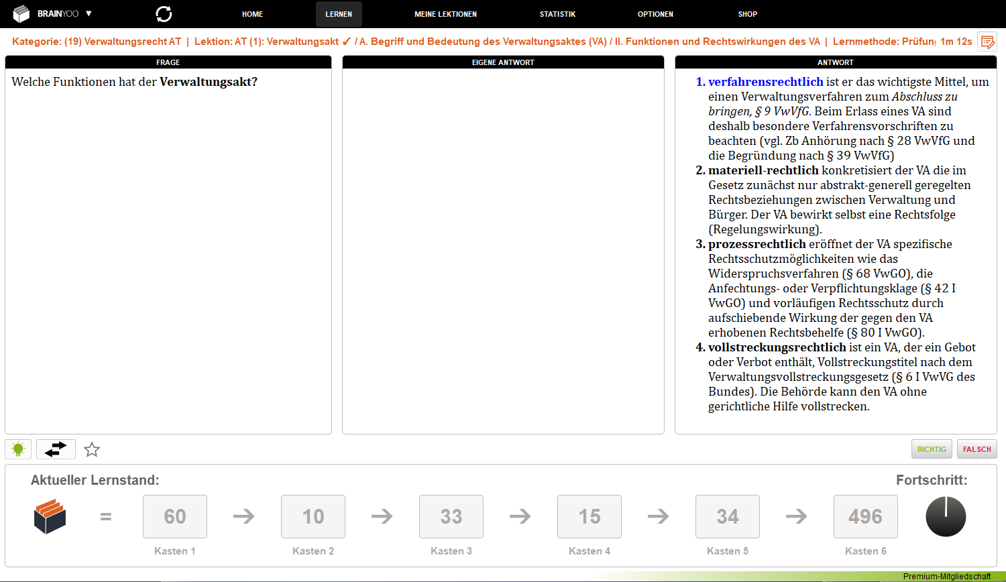This screenshot has width=1006, height=582.
Task: Switch to Meine Lektionen tab
Action: (x=445, y=14)
